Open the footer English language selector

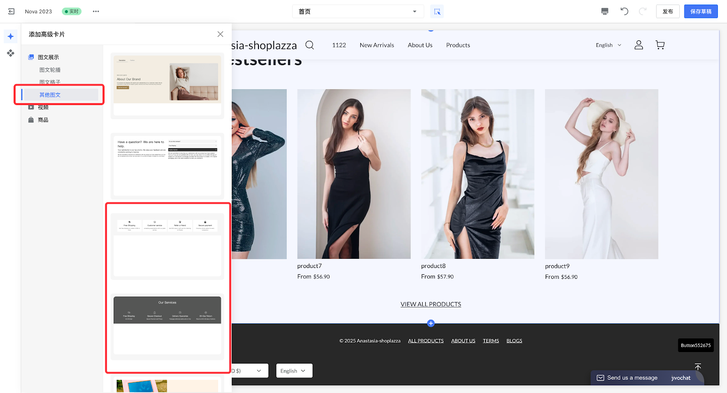(294, 371)
